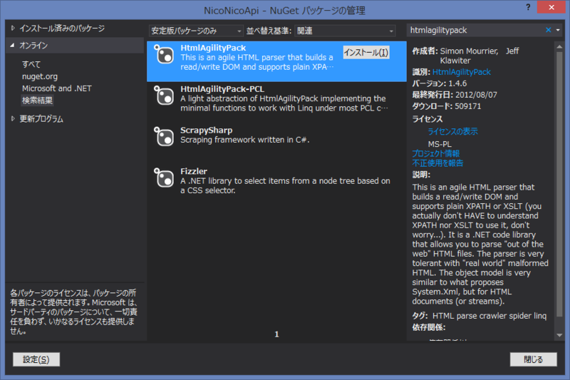This screenshot has width=570, height=380.
Task: Close the NuGet dialog with red X
Action: pos(551,7)
